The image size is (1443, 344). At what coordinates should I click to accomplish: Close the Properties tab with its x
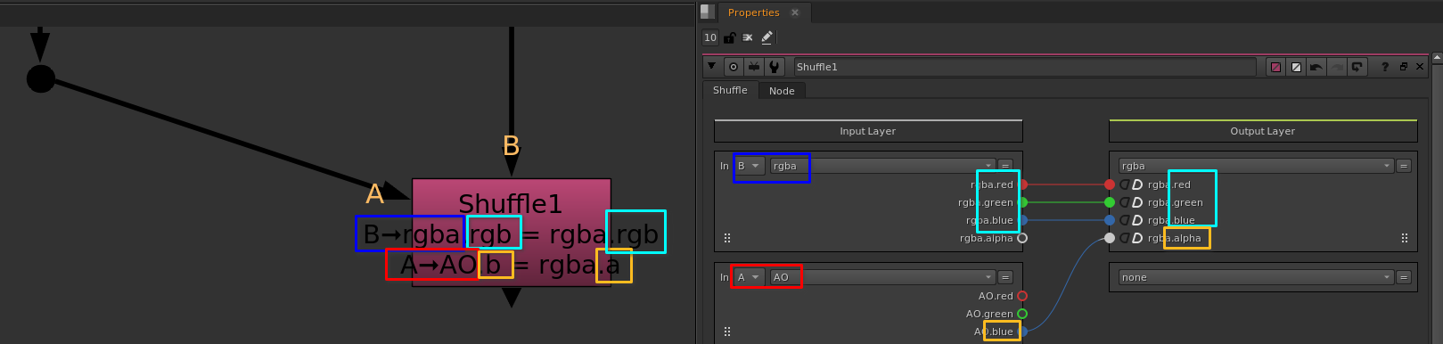tap(795, 12)
